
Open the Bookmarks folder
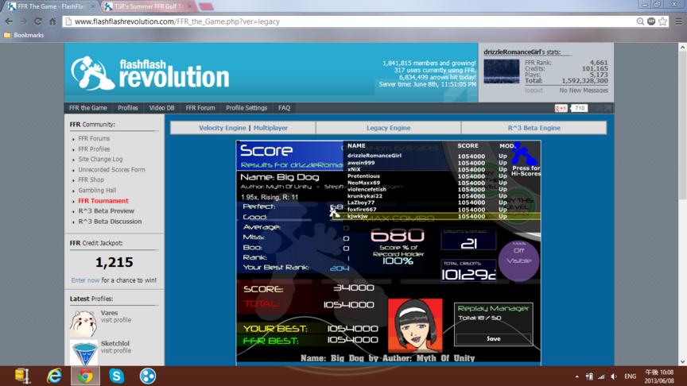pos(24,35)
